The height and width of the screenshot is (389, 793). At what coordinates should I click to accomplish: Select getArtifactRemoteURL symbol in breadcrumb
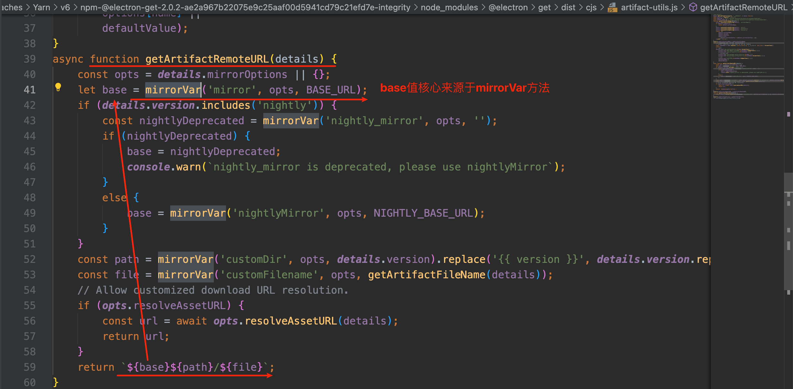pyautogui.click(x=744, y=7)
